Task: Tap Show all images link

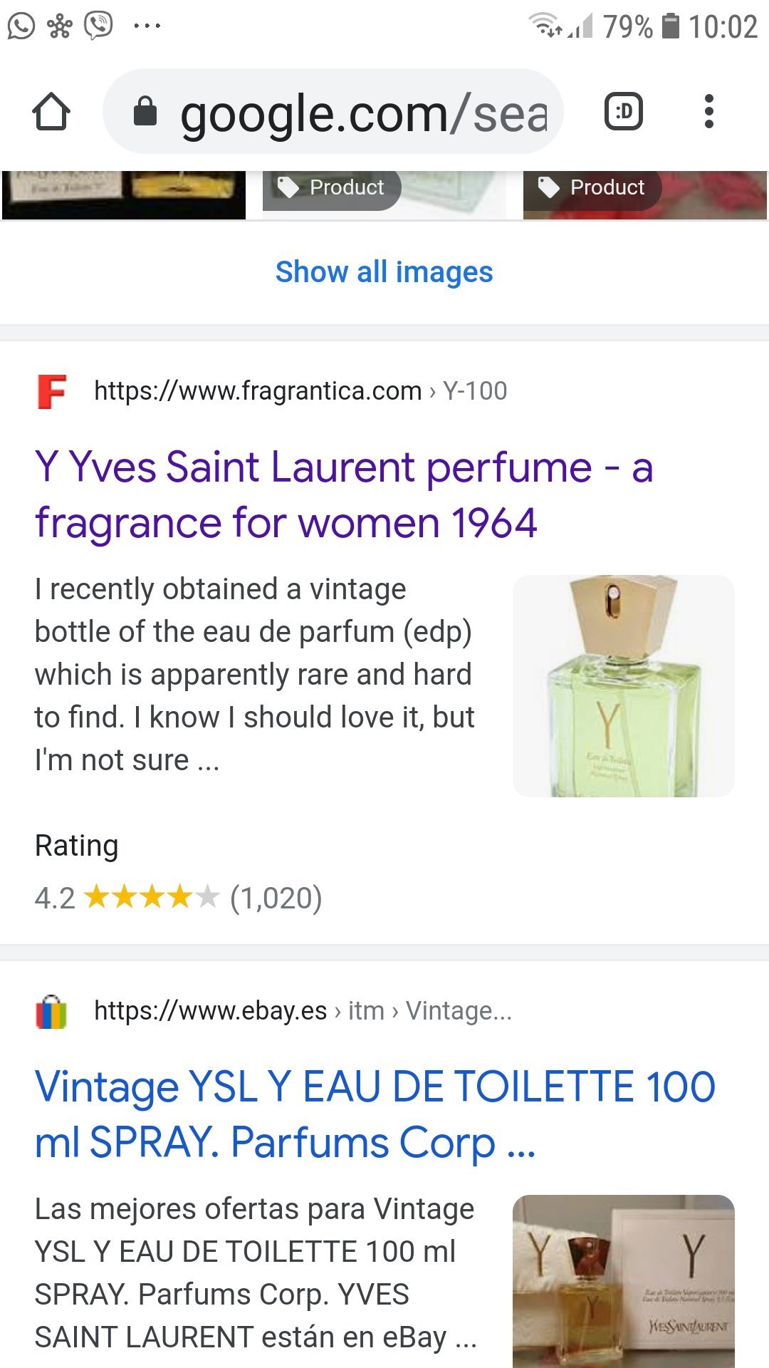Action: 384,271
